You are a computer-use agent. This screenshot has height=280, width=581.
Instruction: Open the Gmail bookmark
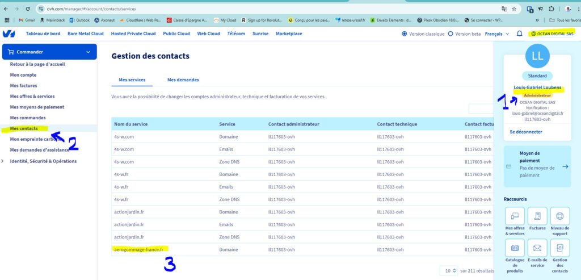coord(26,20)
